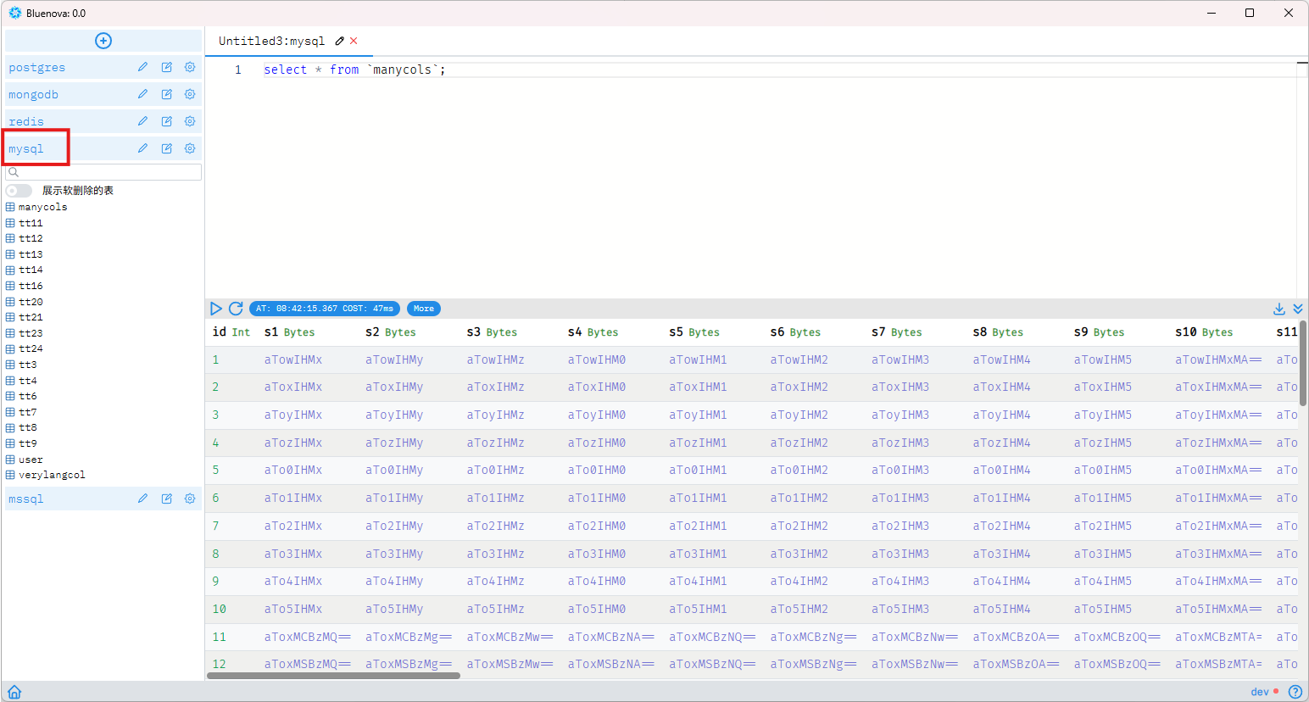The height and width of the screenshot is (702, 1309).
Task: Focus the table search field
Action: point(103,172)
